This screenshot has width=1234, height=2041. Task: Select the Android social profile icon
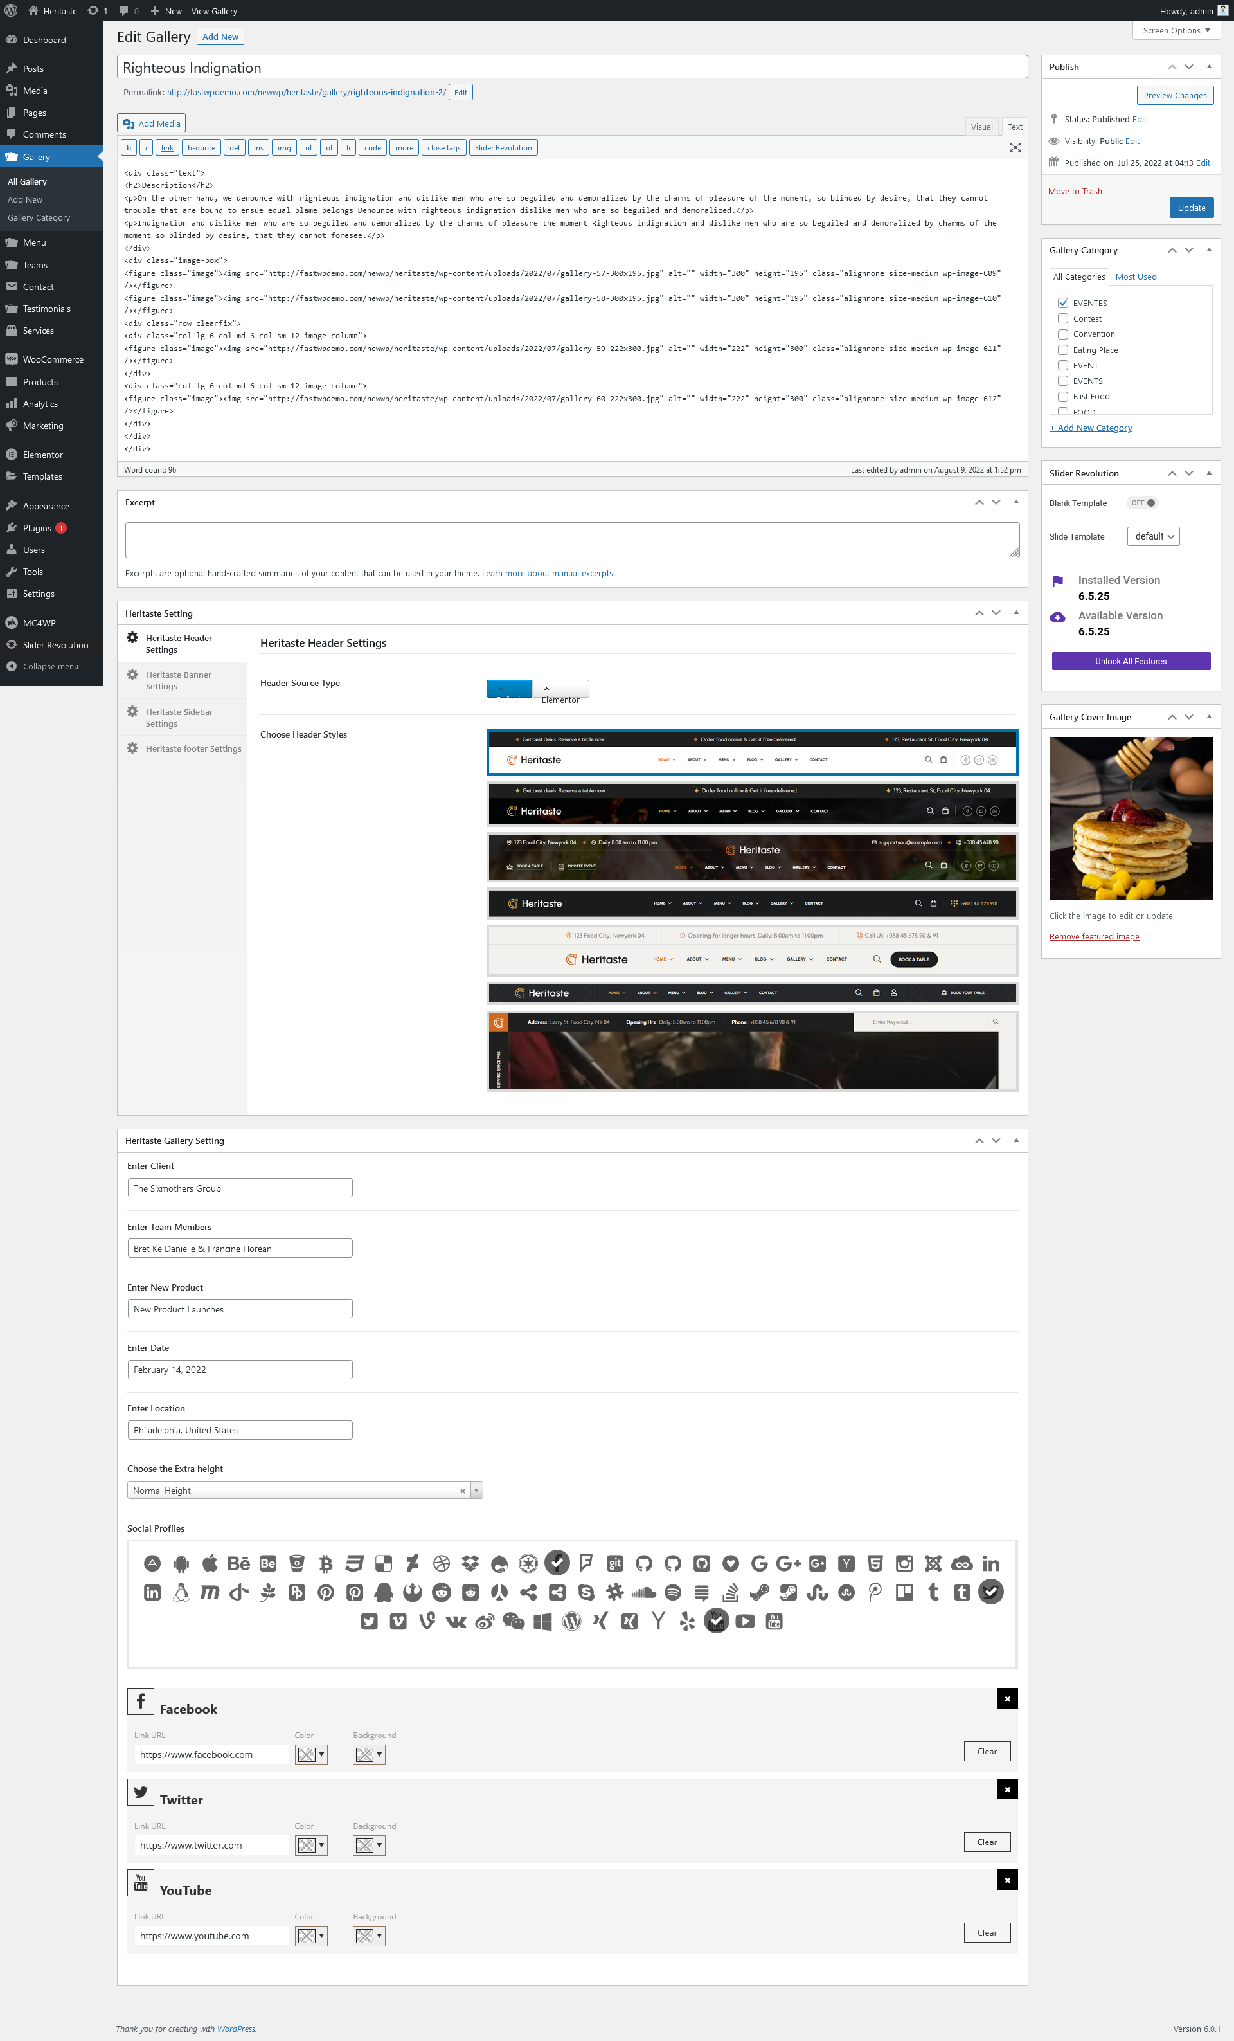[x=181, y=1564]
